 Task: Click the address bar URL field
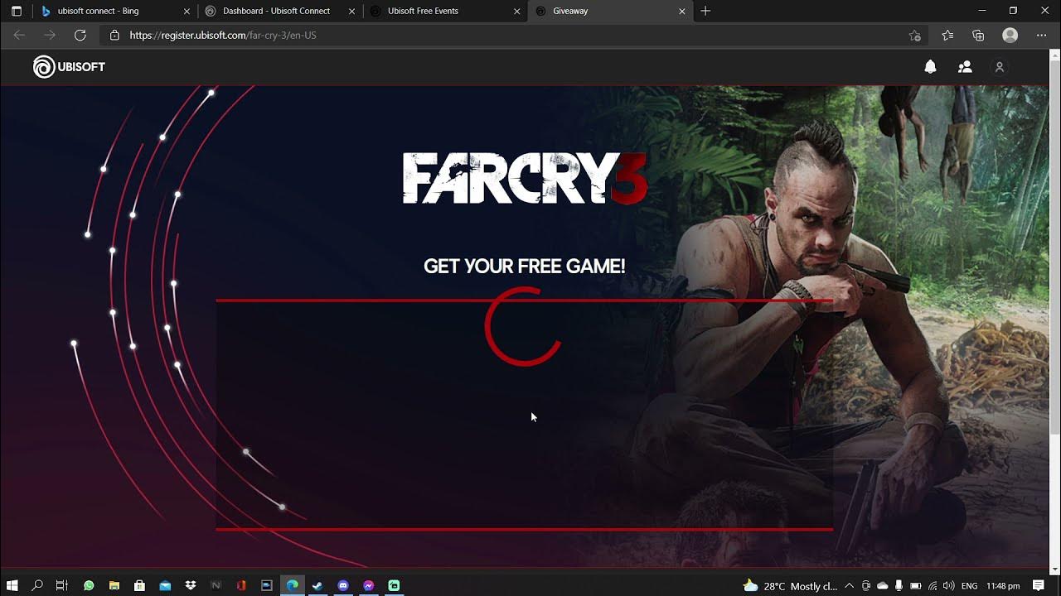point(514,35)
